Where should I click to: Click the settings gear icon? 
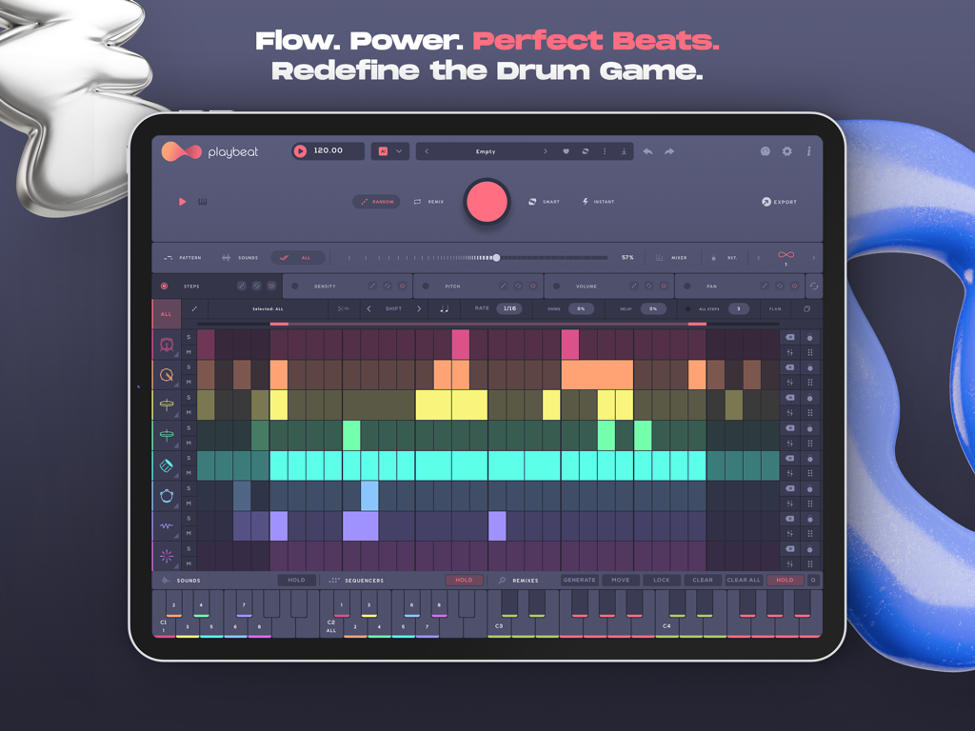coord(786,150)
